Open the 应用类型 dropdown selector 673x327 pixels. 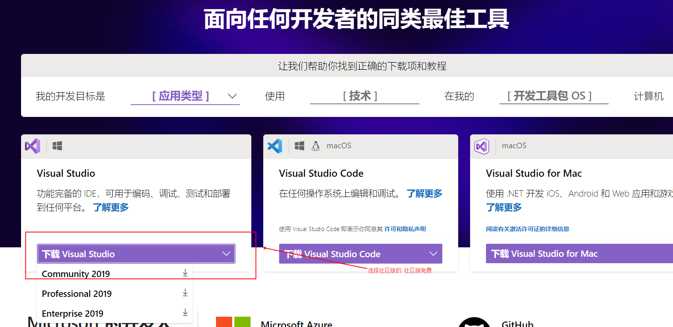185,96
